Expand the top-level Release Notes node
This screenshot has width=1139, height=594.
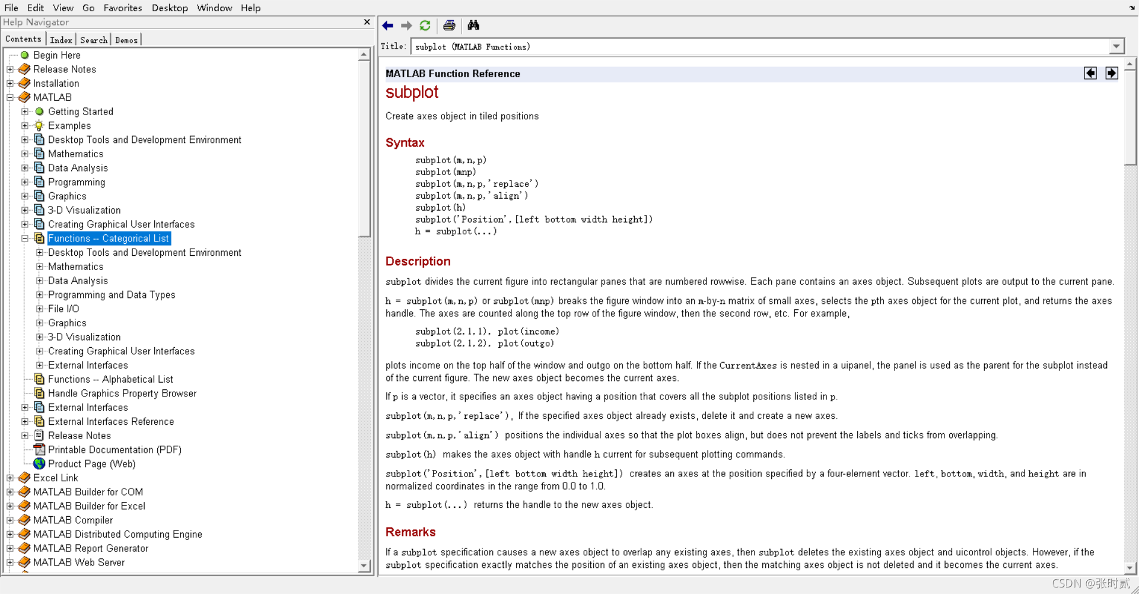10,69
